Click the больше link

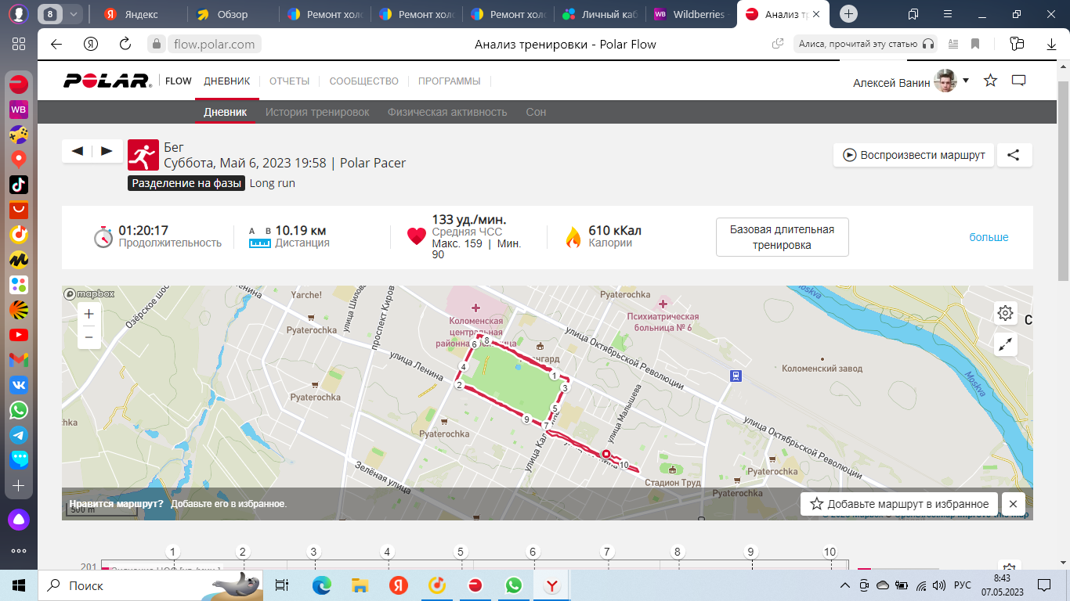[989, 237]
